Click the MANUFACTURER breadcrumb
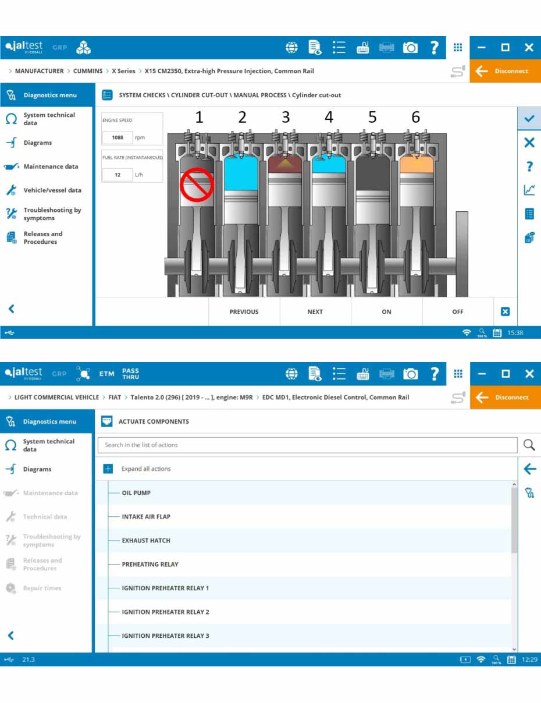Image resolution: width=541 pixels, height=703 pixels. pyautogui.click(x=40, y=71)
